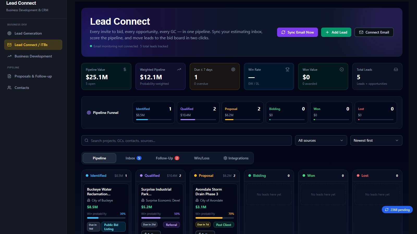Switch to the Win/Loss tab
The width and height of the screenshot is (417, 234).
tap(202, 158)
